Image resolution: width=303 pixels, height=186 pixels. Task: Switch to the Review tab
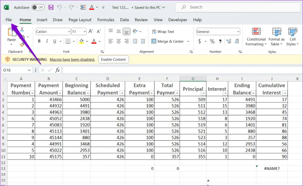click(x=141, y=20)
